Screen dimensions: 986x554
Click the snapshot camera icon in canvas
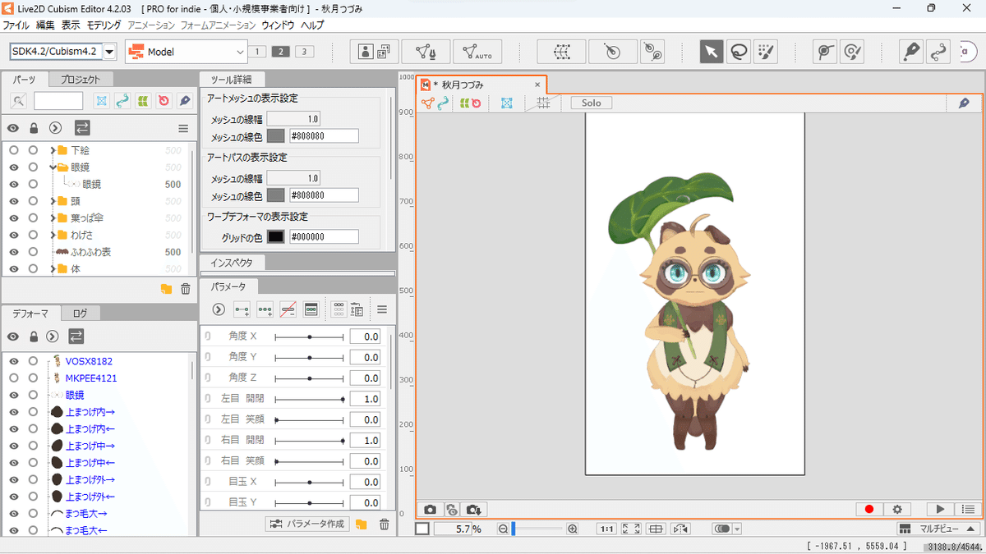coord(430,510)
